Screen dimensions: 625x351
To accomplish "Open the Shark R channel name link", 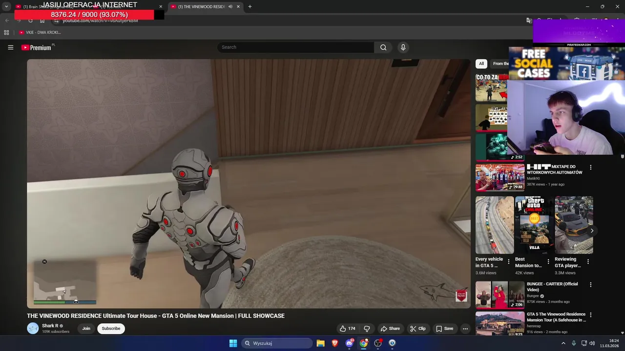I will click(50, 326).
